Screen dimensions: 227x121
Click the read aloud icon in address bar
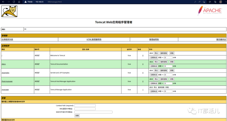(x=200, y=2)
